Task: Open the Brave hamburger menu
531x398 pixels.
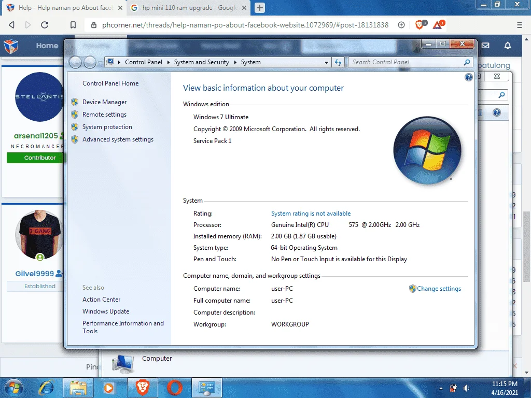Action: tap(520, 25)
